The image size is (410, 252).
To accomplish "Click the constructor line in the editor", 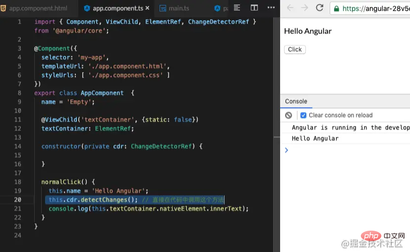I will 122,146.
